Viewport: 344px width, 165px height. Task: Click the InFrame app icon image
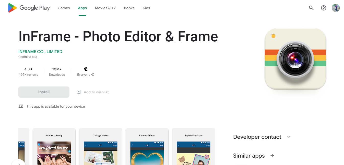tap(295, 59)
